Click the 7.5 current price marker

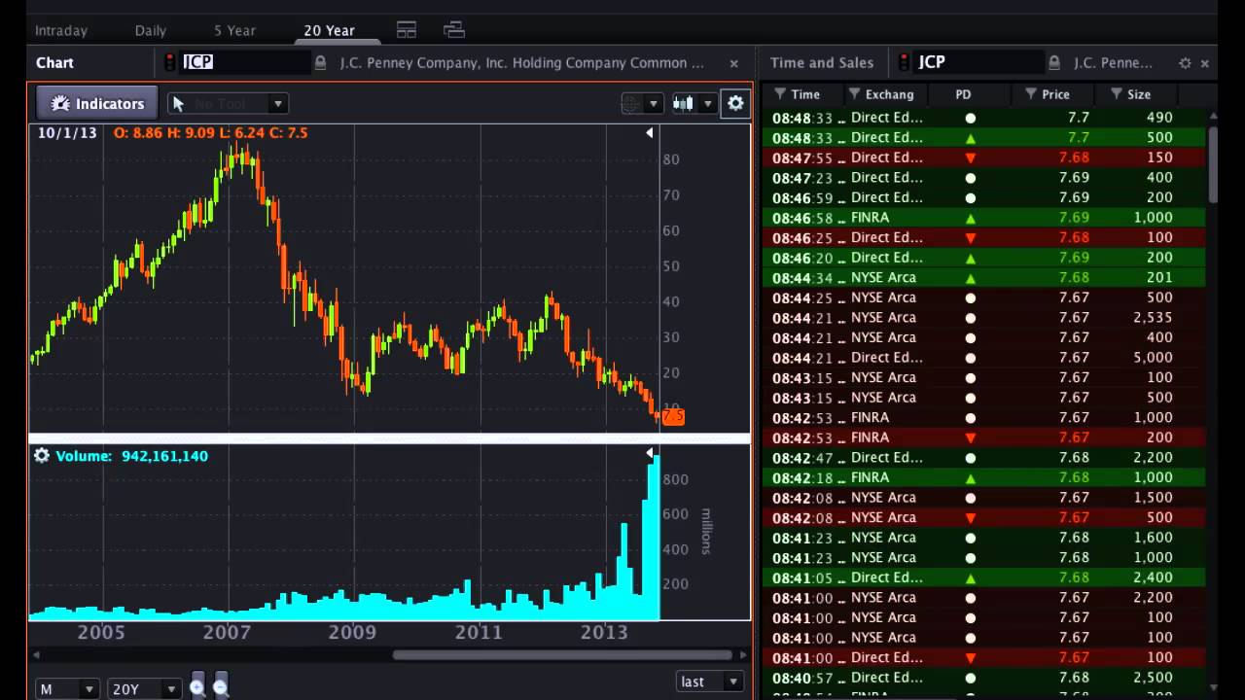(673, 416)
